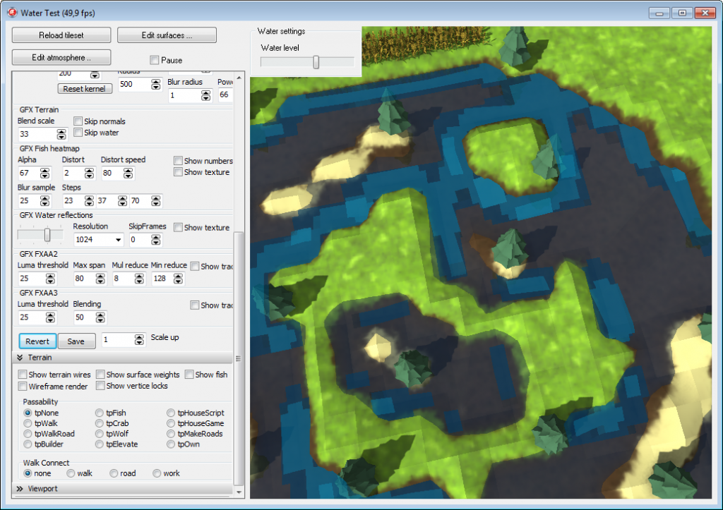
Task: Enable Show numbers for Fish heatmap
Action: pyautogui.click(x=178, y=160)
